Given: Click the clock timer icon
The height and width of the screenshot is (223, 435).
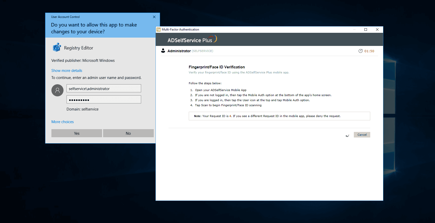Looking at the screenshot, I should tap(360, 51).
